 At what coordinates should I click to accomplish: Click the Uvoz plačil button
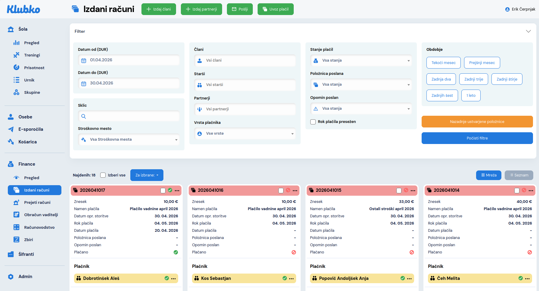point(275,9)
